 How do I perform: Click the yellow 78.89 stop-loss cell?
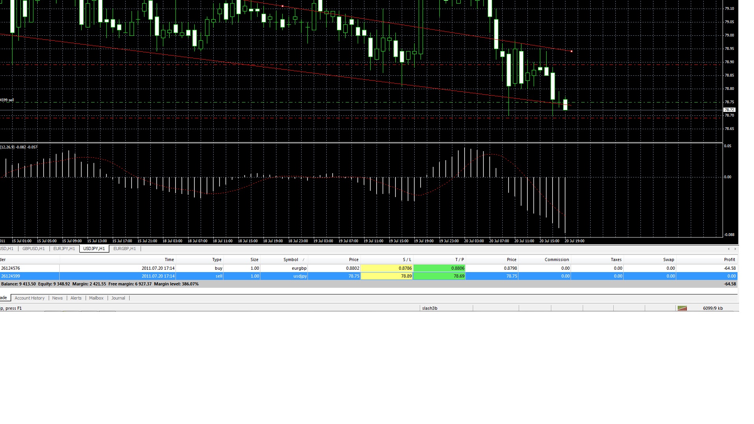pyautogui.click(x=386, y=276)
